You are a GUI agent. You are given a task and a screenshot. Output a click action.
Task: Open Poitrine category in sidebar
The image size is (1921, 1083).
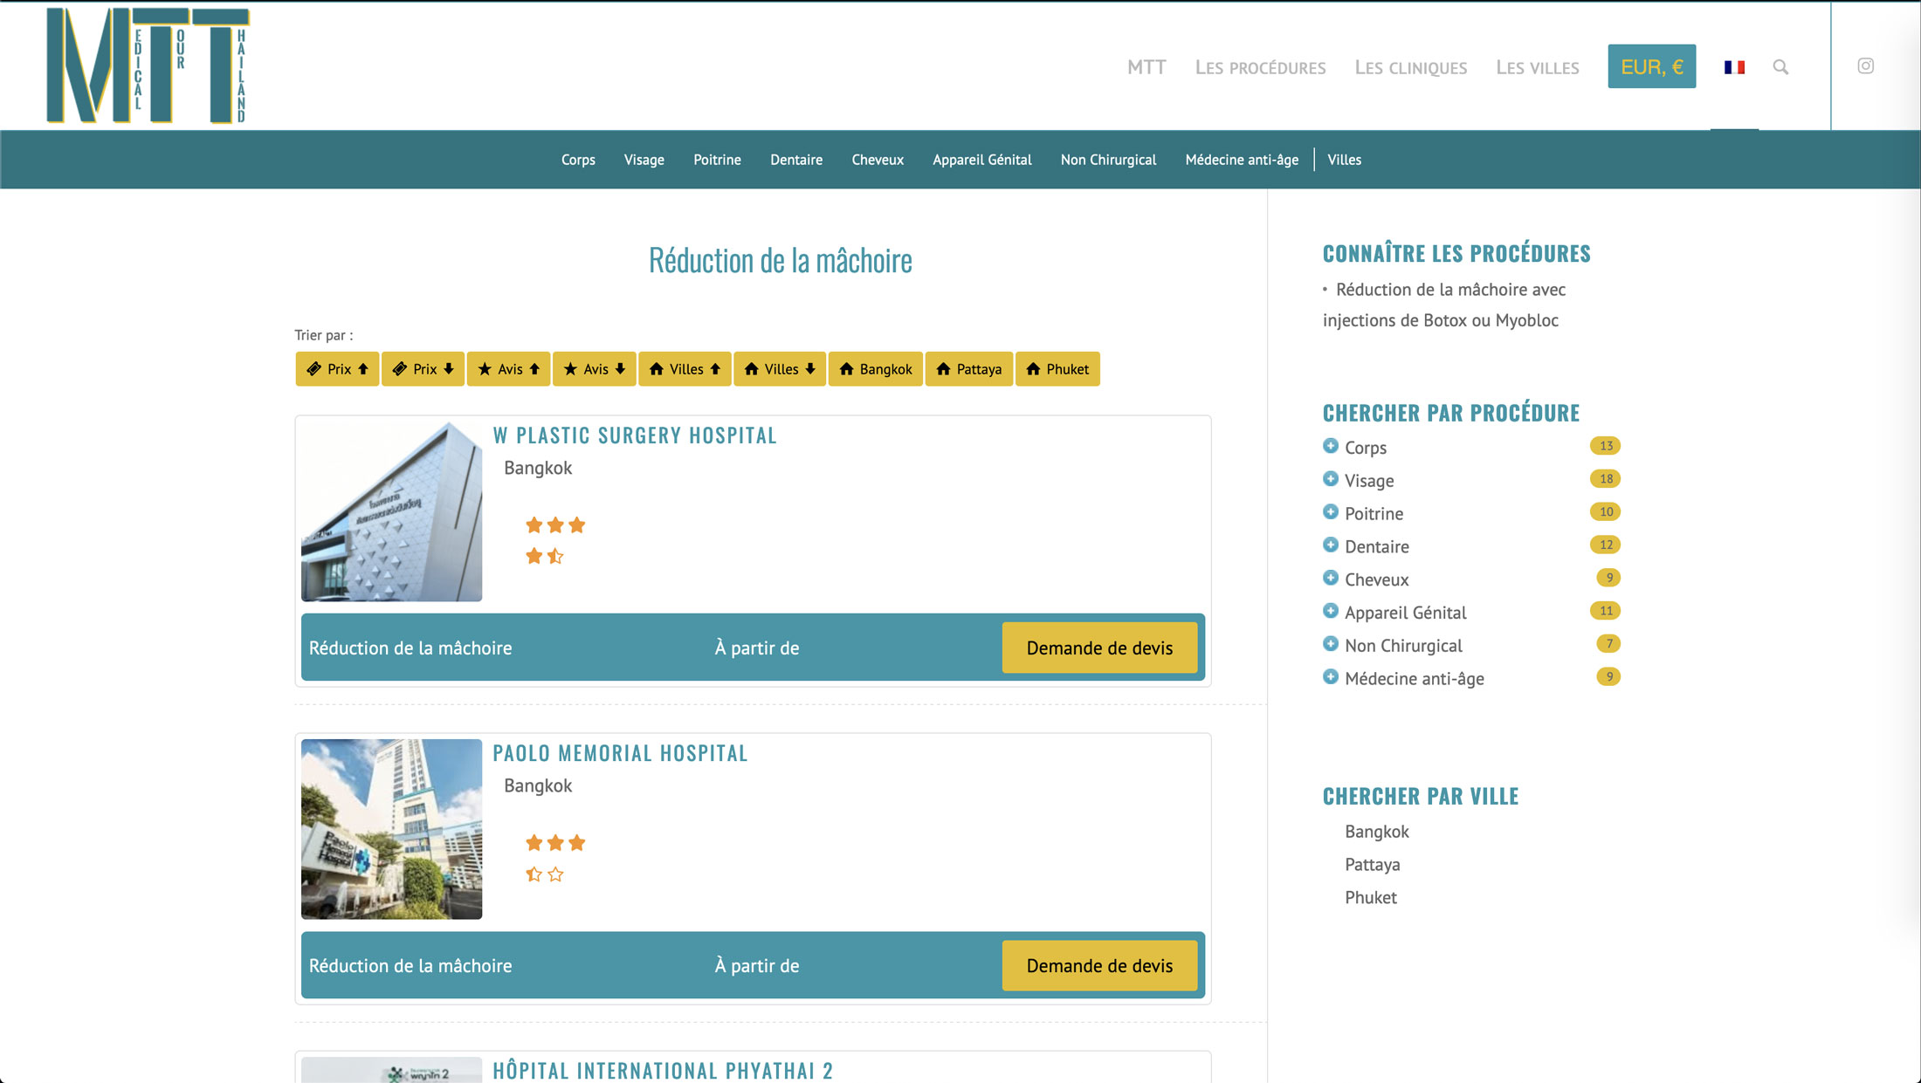(1374, 514)
